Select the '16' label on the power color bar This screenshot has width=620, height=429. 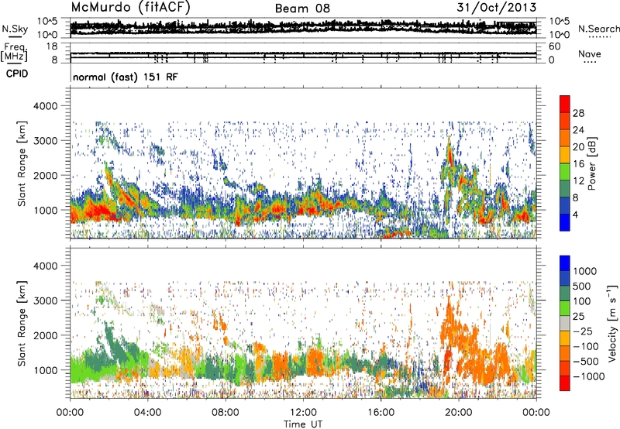578,164
